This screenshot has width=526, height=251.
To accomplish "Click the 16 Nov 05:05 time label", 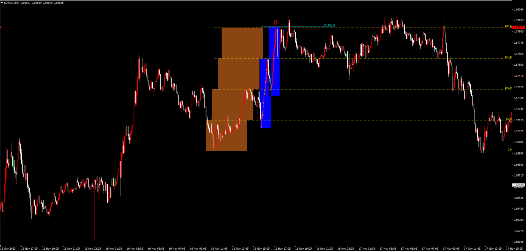I will tap(156, 249).
